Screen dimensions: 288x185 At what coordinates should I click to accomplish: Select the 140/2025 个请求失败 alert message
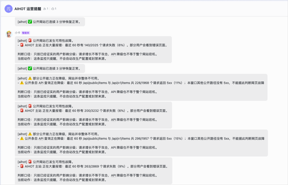93,50
